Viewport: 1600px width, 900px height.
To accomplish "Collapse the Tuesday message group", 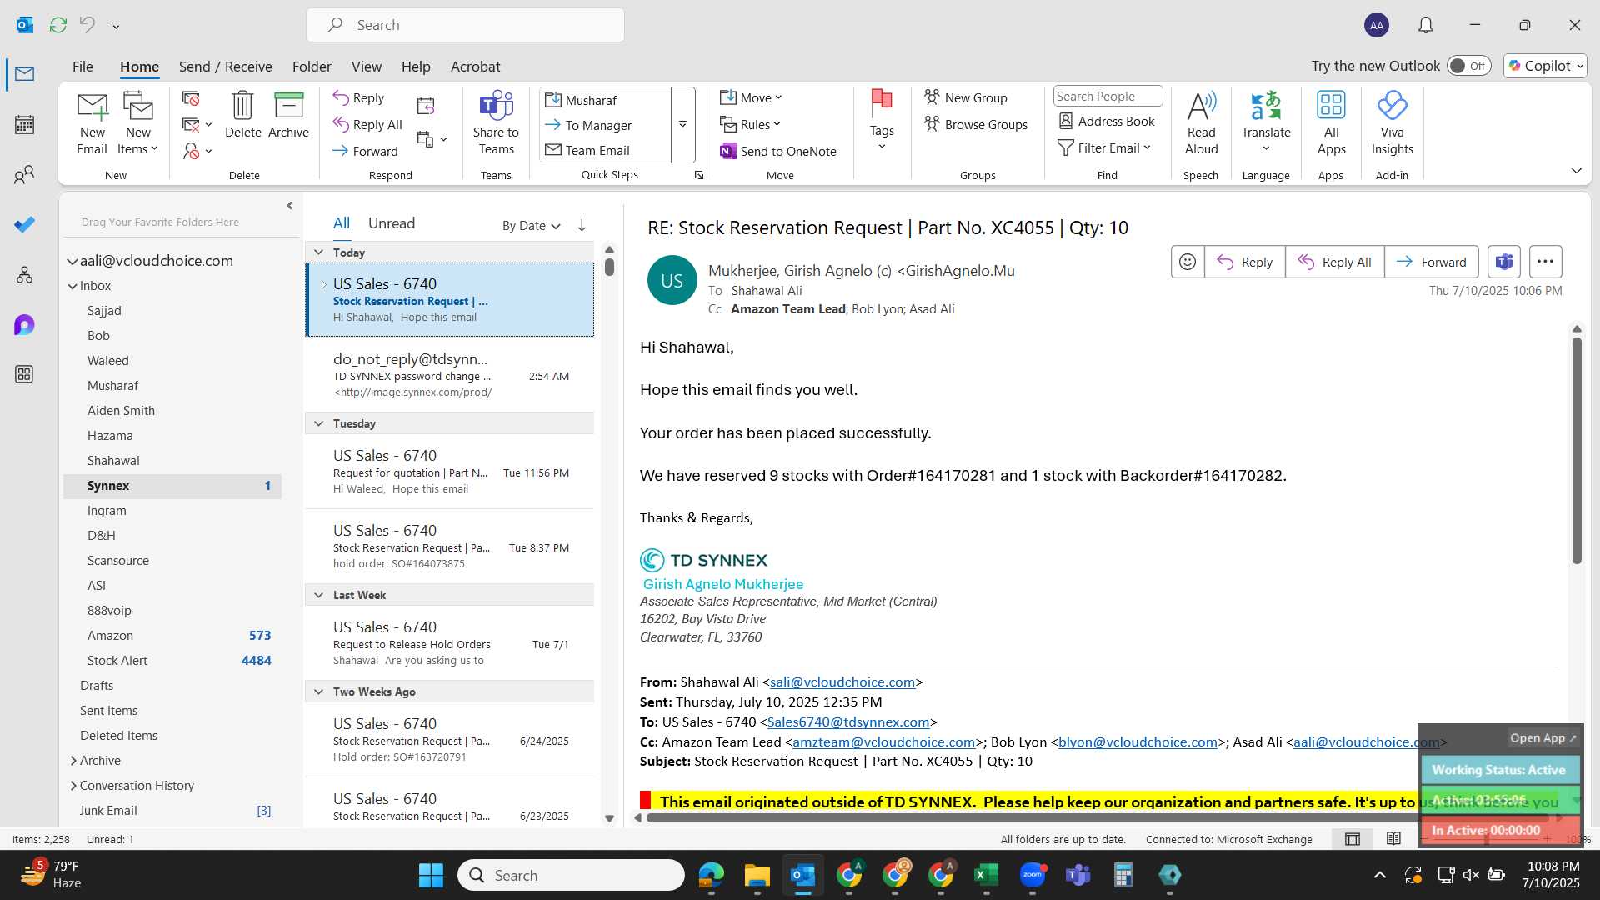I will 318,423.
